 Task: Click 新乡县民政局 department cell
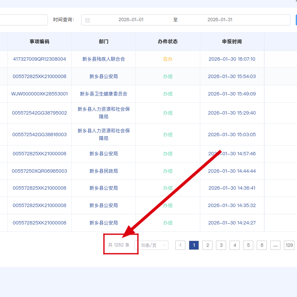pyautogui.click(x=104, y=171)
